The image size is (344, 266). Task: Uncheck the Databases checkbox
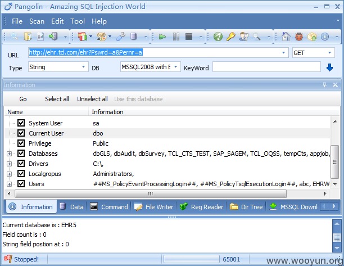coord(21,153)
